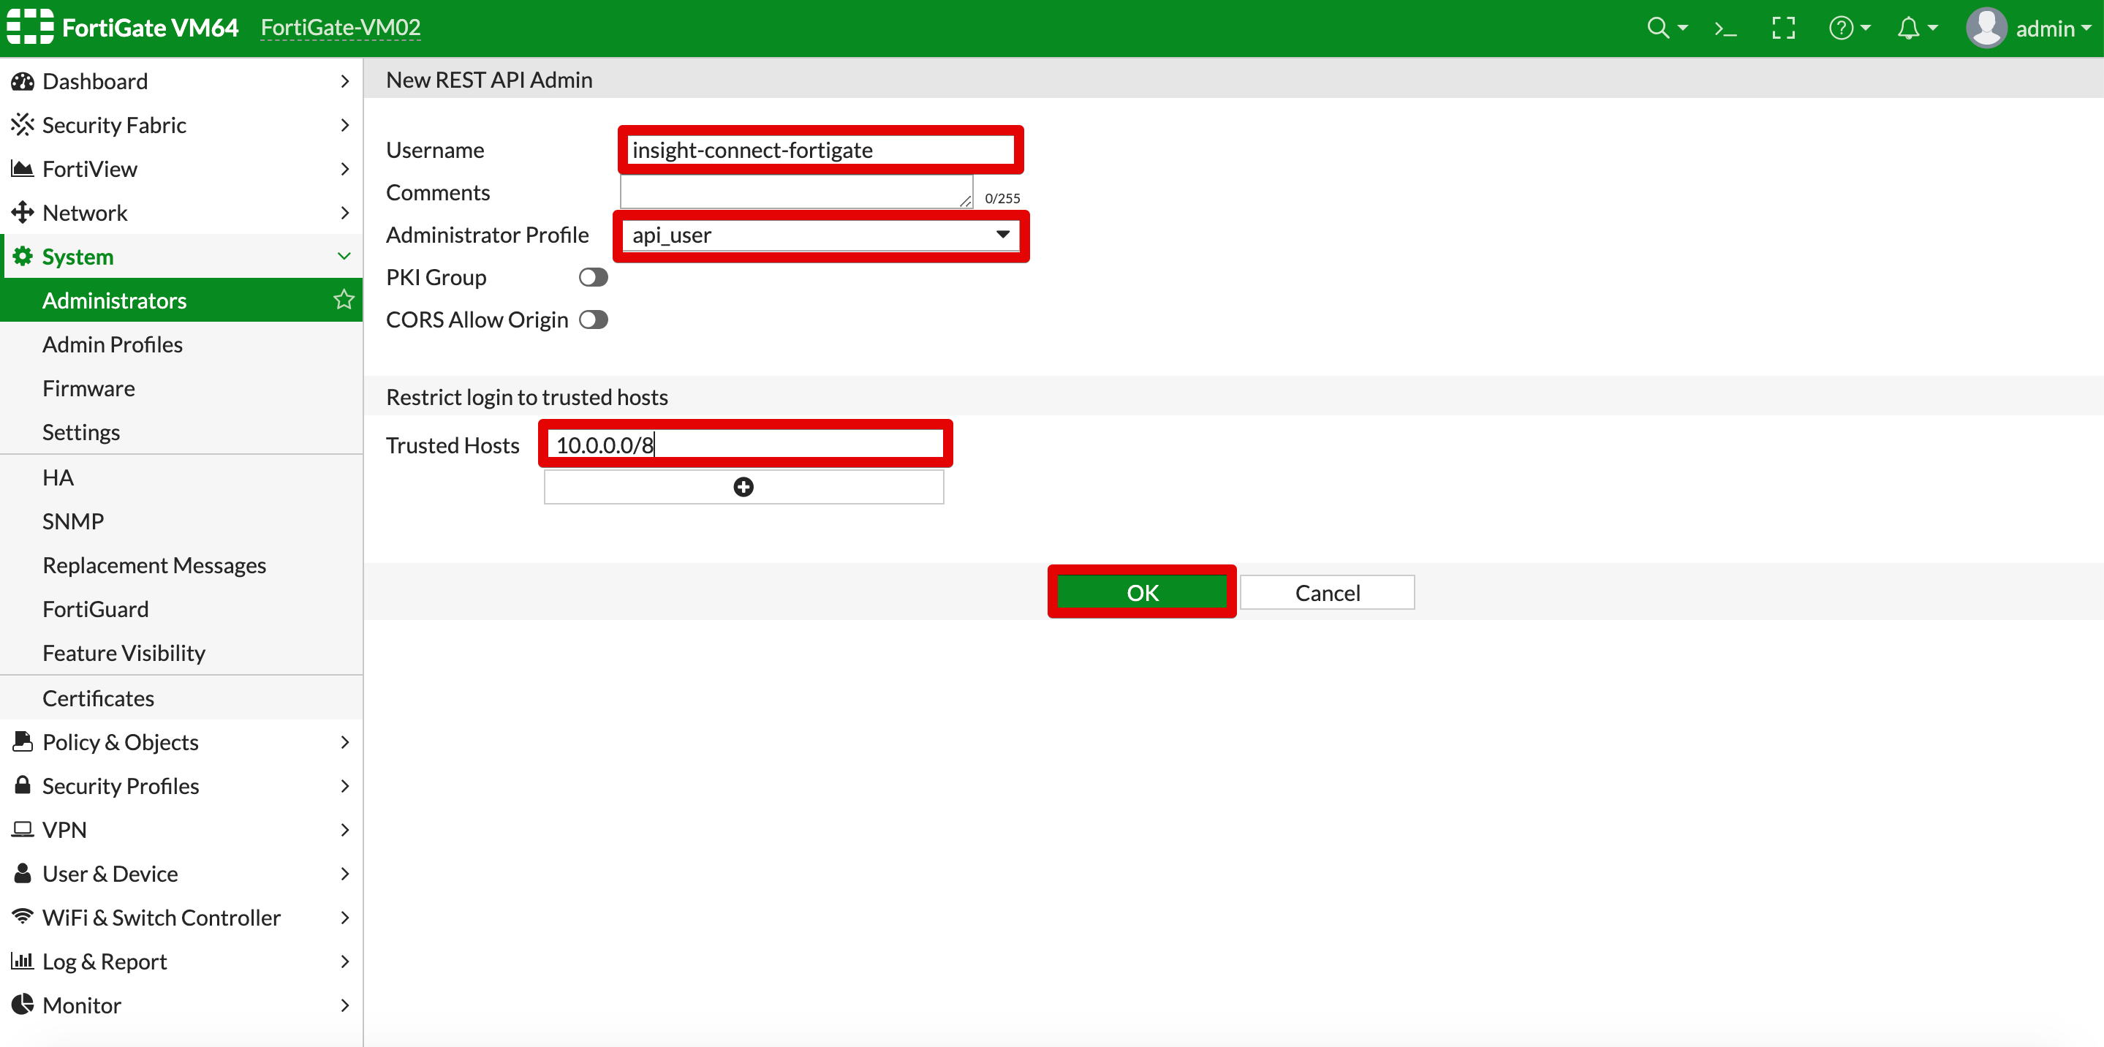Viewport: 2104px width, 1047px height.
Task: Open the Administrator Profile dropdown
Action: pos(820,235)
